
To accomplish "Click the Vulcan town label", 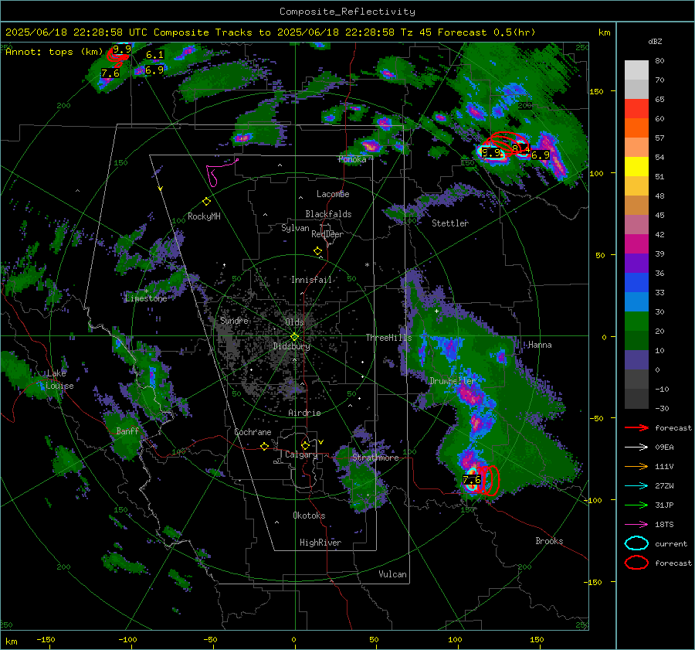I will pyautogui.click(x=392, y=574).
